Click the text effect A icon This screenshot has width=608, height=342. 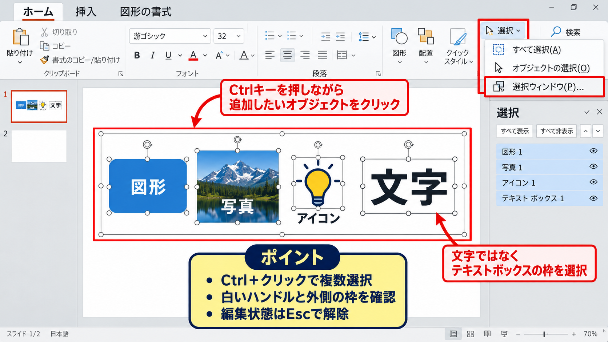244,55
